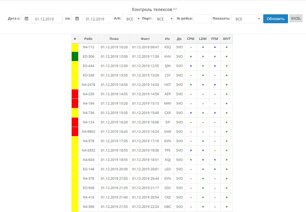Click the FFM plus mark for flight N4-172
The image size is (306, 212).
215,47
